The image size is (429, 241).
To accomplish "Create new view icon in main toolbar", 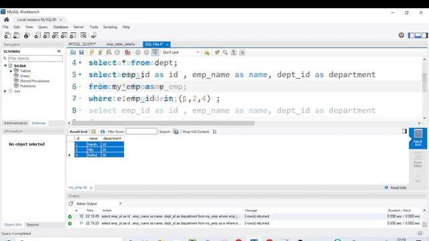I will tap(55, 35).
